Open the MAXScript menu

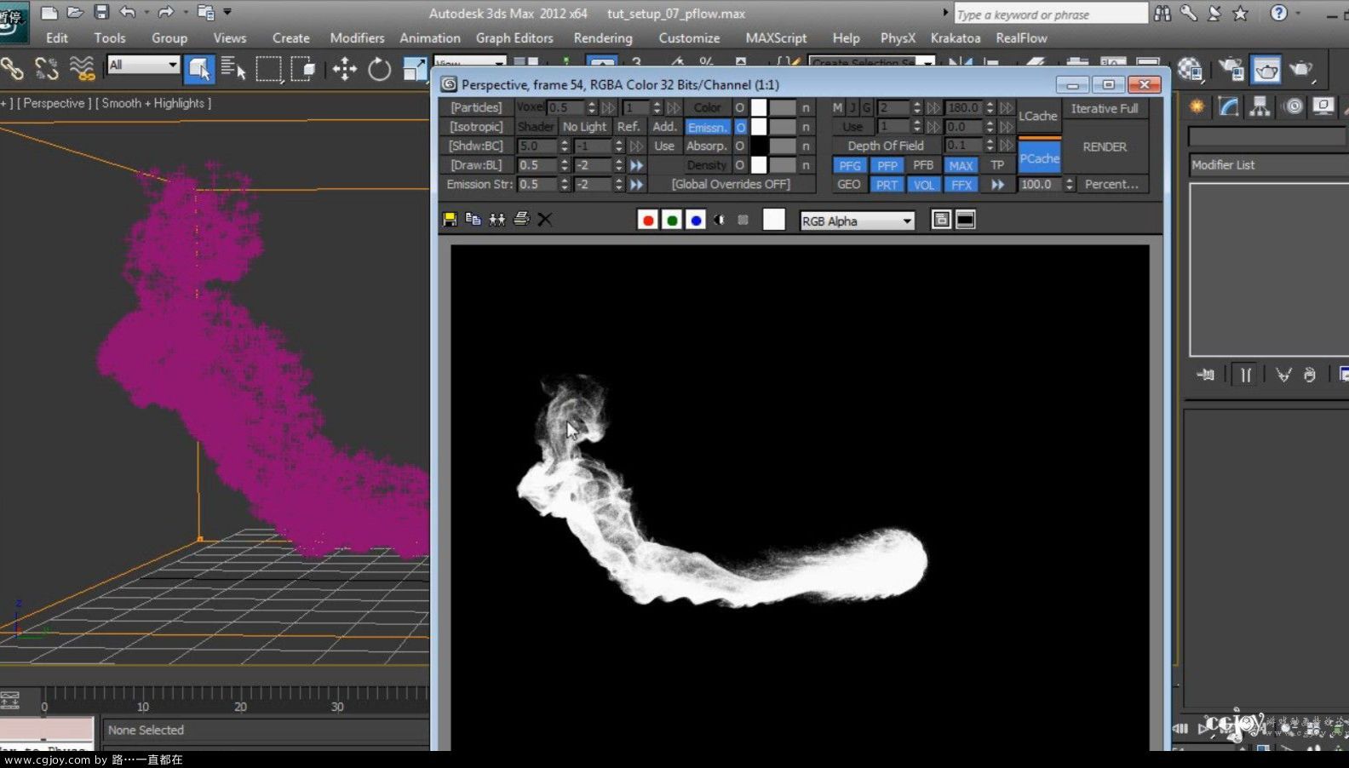tap(776, 38)
